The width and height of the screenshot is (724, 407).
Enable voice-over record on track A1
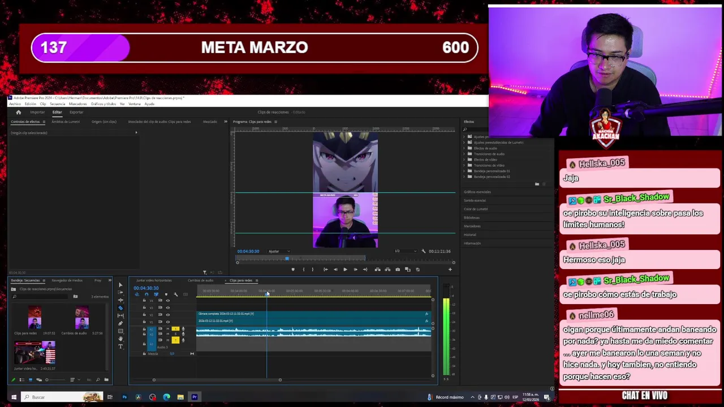183,328
